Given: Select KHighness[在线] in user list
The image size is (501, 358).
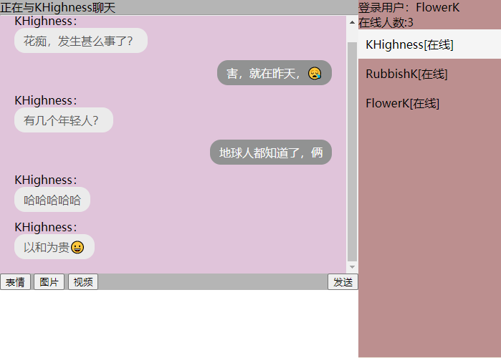Looking at the screenshot, I should pos(430,44).
